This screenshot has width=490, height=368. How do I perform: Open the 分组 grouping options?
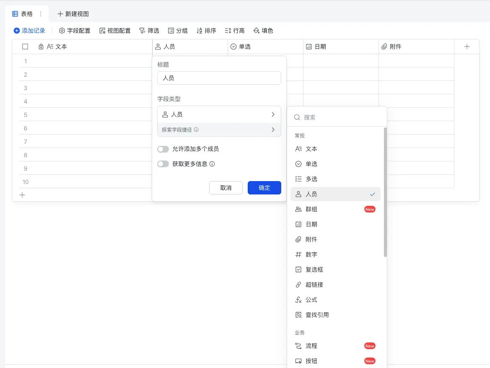tap(178, 31)
